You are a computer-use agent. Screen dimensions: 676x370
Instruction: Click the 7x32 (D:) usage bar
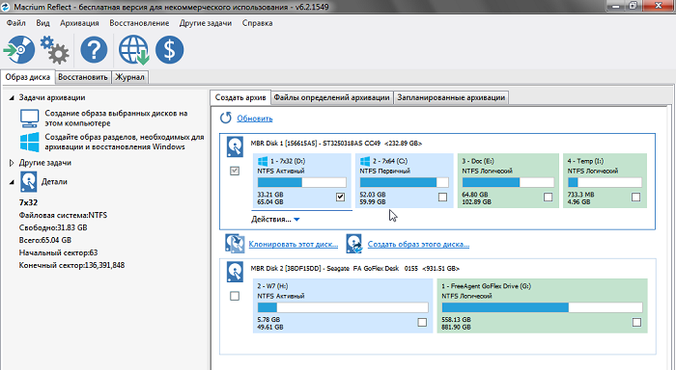click(301, 182)
